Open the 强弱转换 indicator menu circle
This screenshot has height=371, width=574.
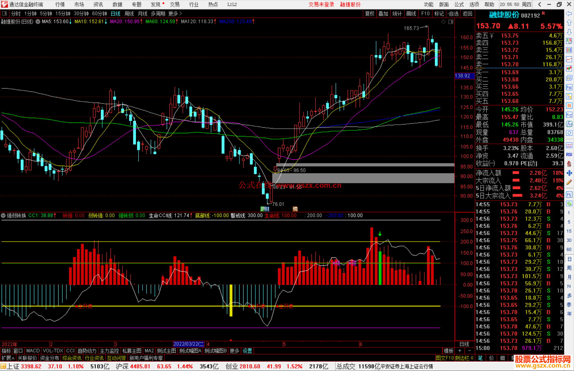pos(3,216)
